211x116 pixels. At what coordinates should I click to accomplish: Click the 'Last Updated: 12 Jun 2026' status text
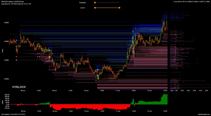coord(13,114)
